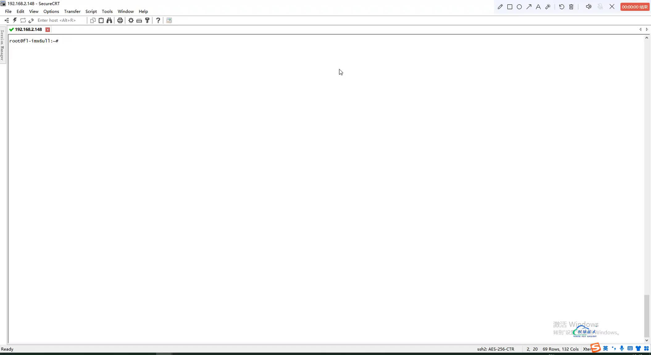
Task: Click the undo annotation icon
Action: 561,7
